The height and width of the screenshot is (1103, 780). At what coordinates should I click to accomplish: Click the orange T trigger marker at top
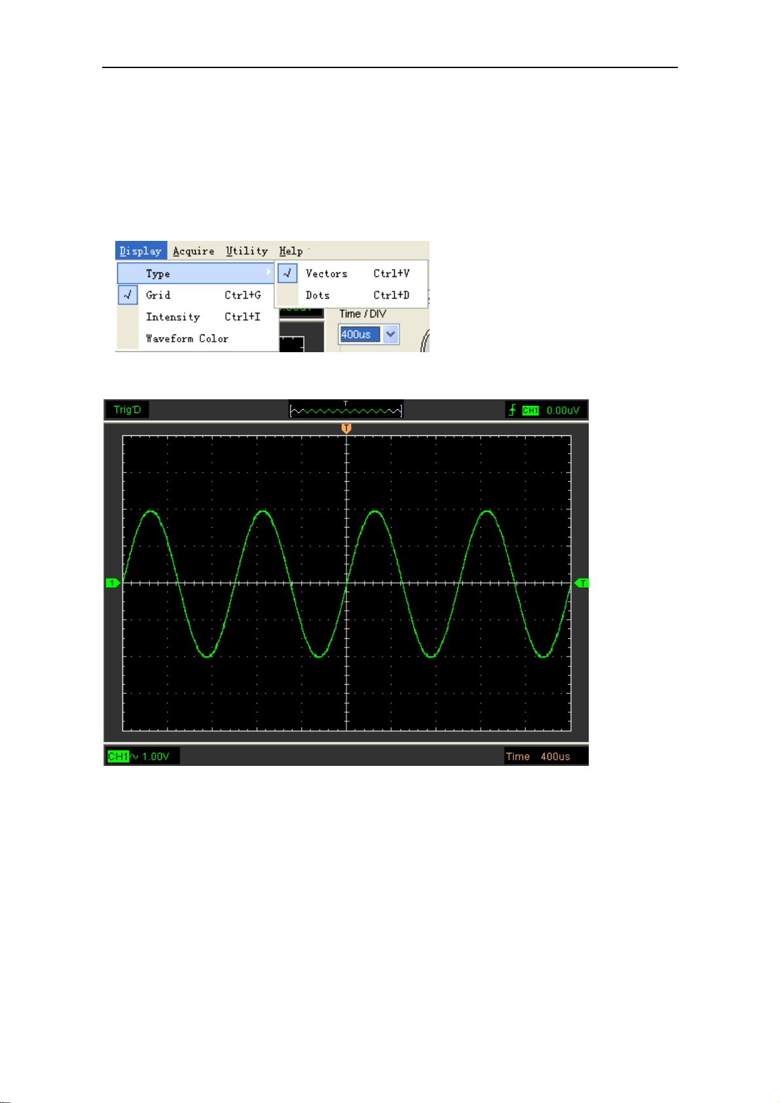click(346, 428)
